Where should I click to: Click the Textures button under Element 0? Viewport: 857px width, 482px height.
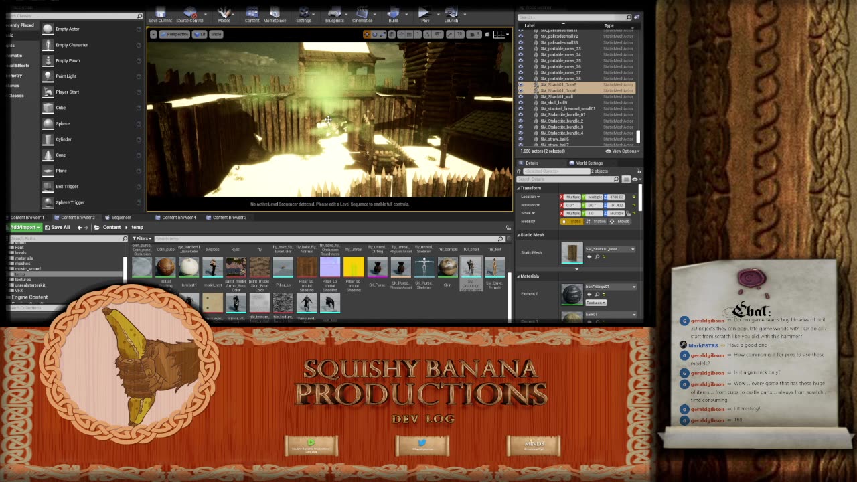[x=596, y=303]
